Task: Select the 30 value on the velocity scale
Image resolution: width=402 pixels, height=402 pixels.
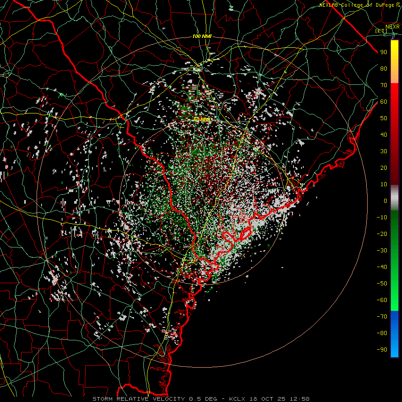Action: pos(384,151)
